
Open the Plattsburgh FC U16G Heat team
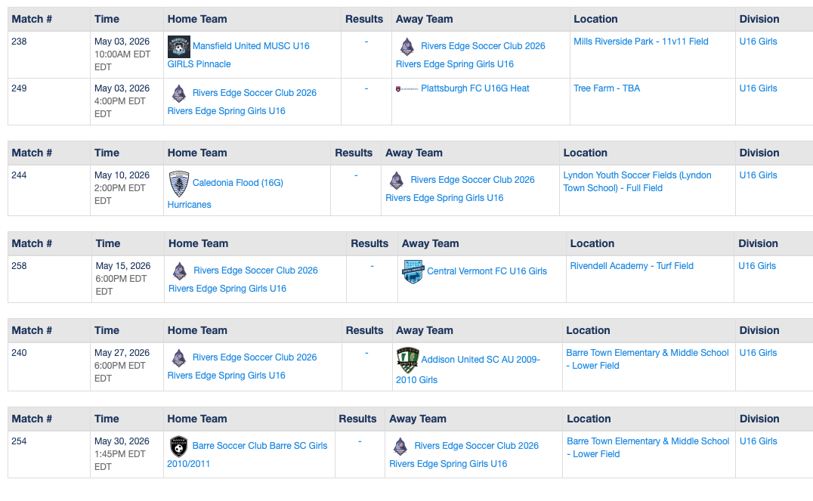click(475, 88)
